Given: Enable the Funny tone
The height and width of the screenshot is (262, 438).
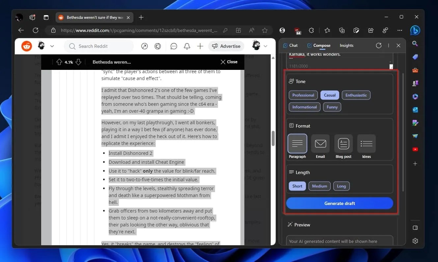Looking at the screenshot, I should (332, 107).
